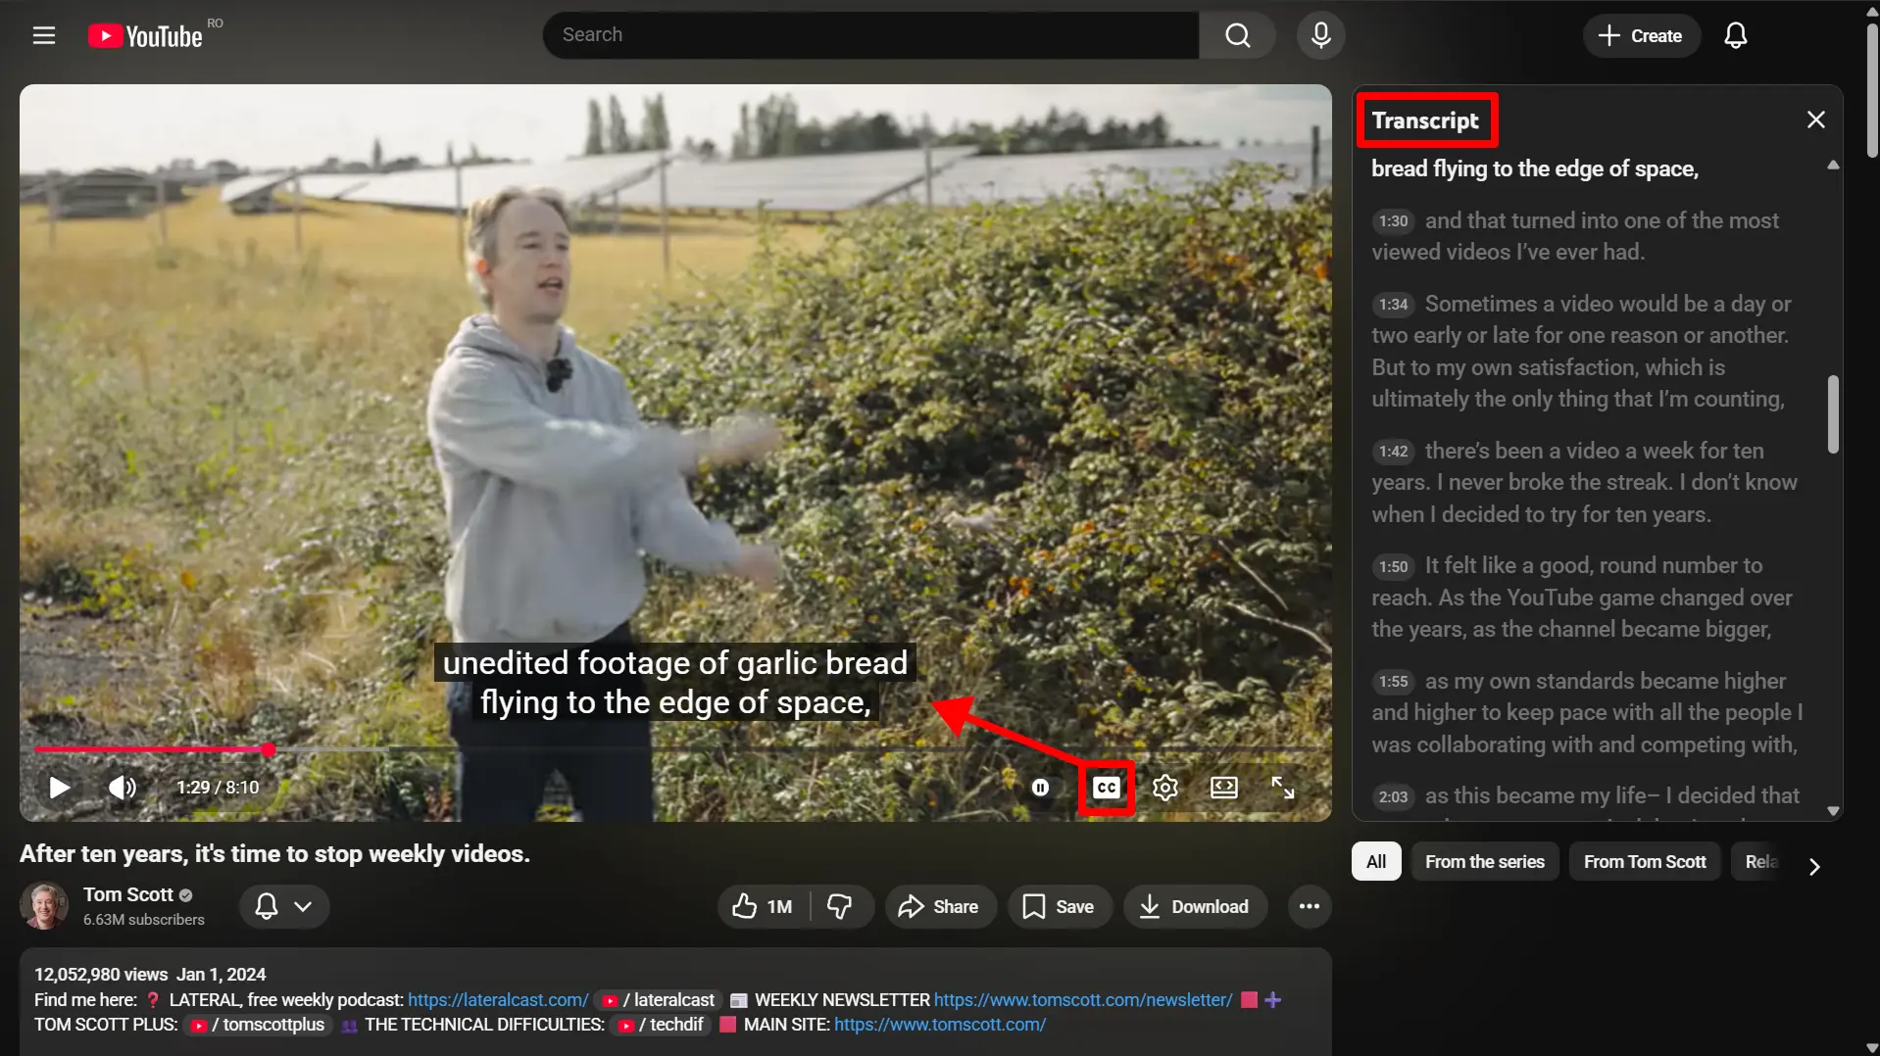Dislike the video

(x=841, y=907)
